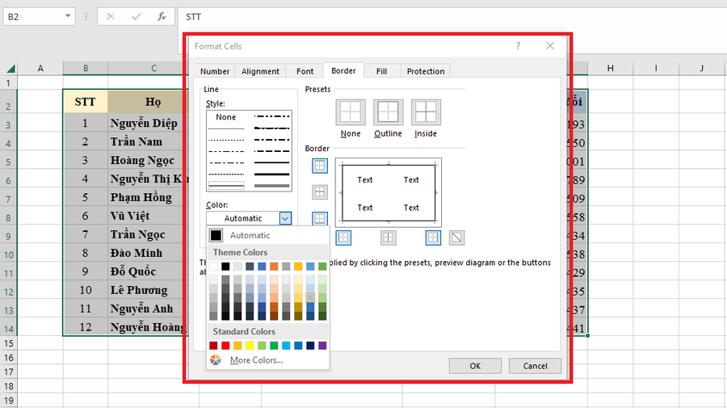Click the cell Lê Phương
727x408 pixels.
pyautogui.click(x=148, y=290)
